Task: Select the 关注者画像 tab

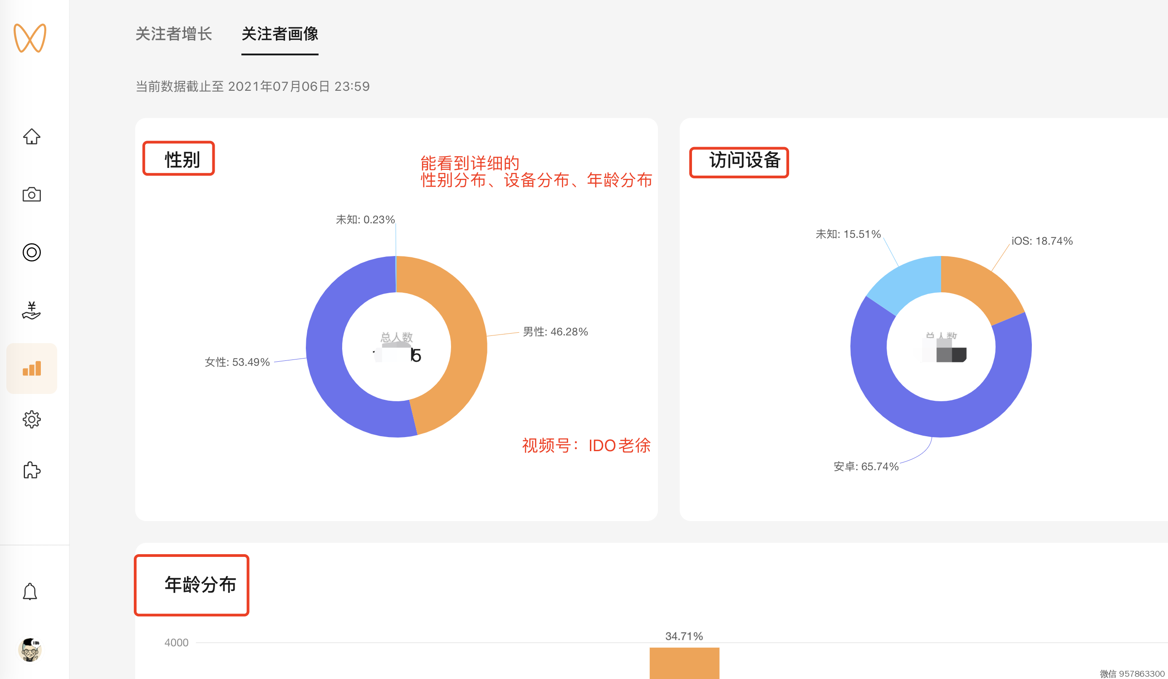Action: [280, 34]
